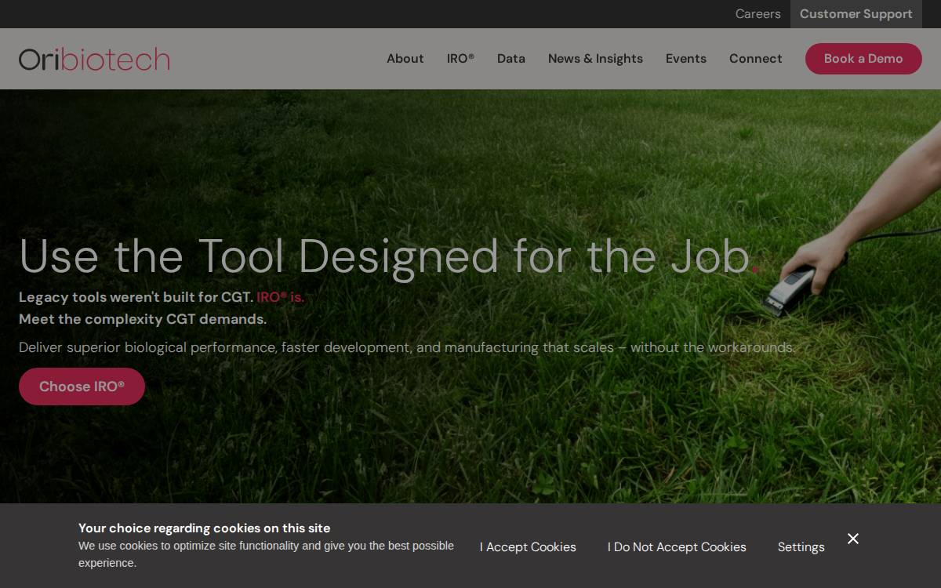Select the Data menu item
The image size is (941, 588).
(511, 59)
